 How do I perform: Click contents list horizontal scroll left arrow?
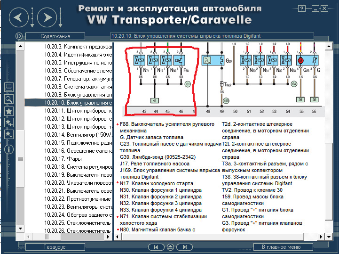(x=28, y=237)
